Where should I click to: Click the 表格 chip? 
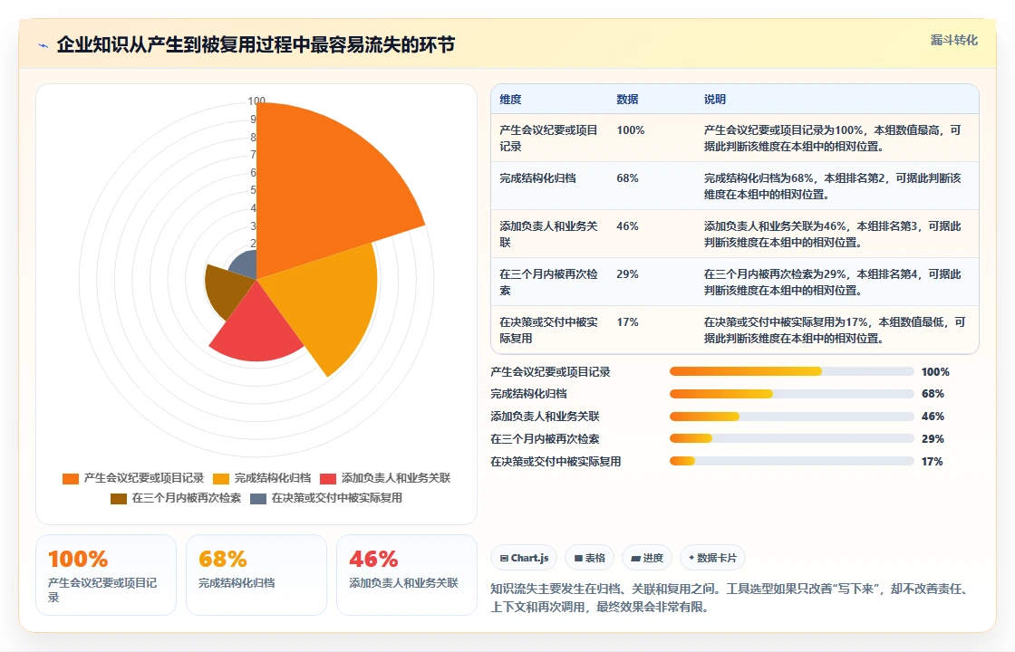pyautogui.click(x=590, y=558)
